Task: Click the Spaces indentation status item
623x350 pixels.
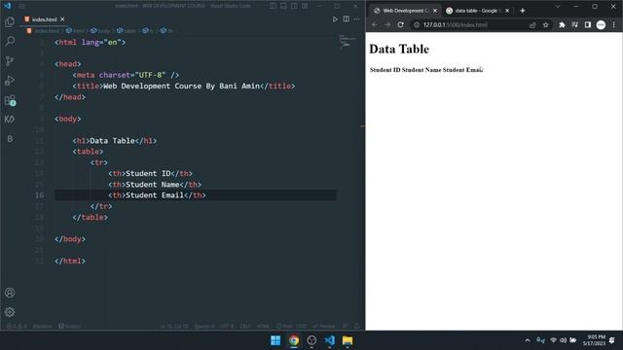Action: (x=204, y=327)
